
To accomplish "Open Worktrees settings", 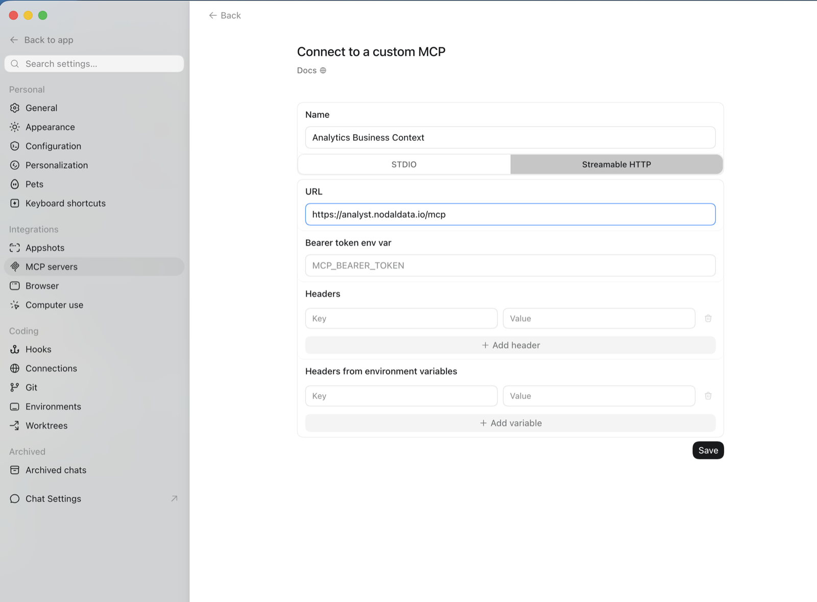I will click(94, 425).
